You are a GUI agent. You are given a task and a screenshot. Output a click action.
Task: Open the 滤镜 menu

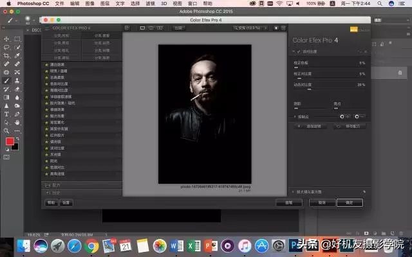click(x=150, y=3)
